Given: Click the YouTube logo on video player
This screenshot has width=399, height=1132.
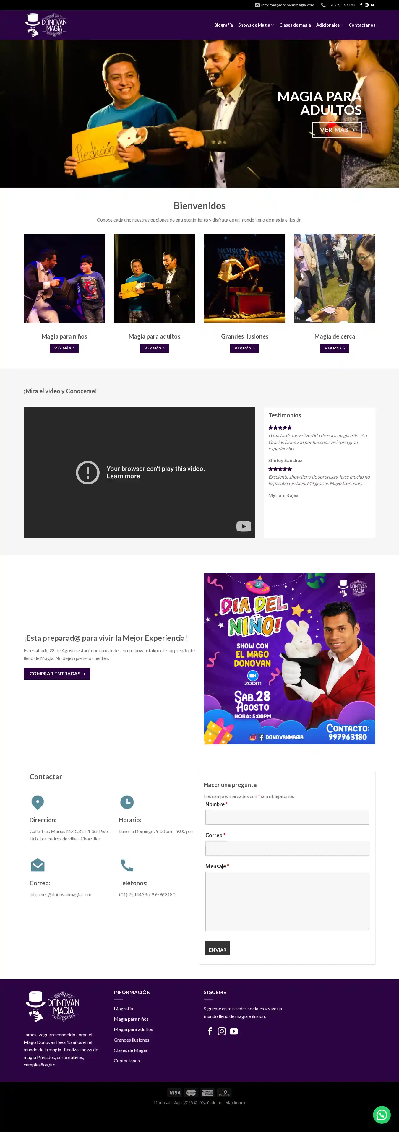Looking at the screenshot, I should point(244,526).
